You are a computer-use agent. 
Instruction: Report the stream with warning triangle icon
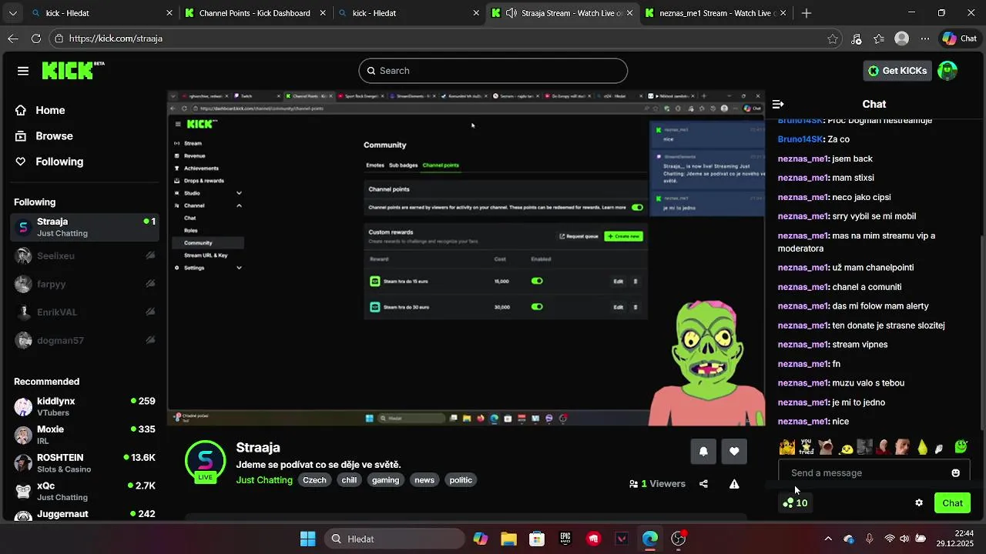(x=734, y=484)
